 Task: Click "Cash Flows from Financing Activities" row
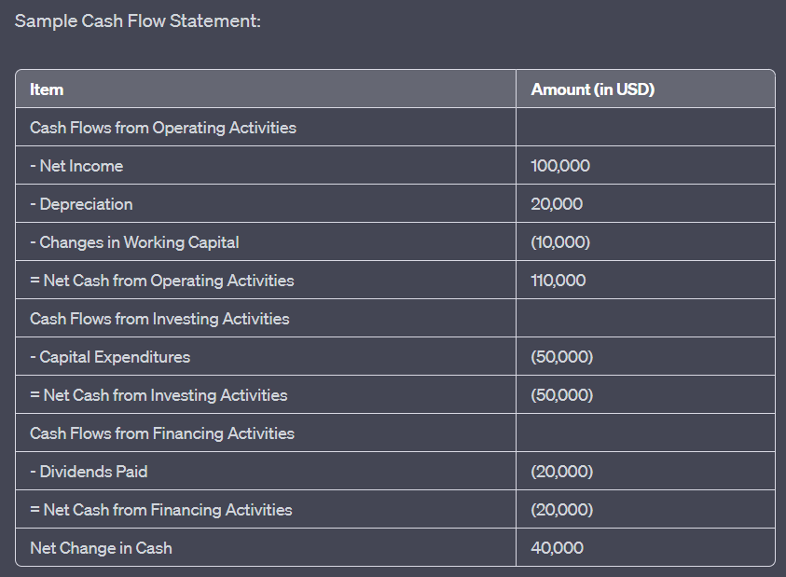click(x=162, y=433)
